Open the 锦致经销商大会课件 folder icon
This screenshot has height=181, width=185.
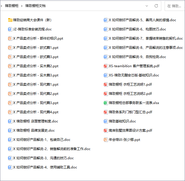tap(10, 20)
